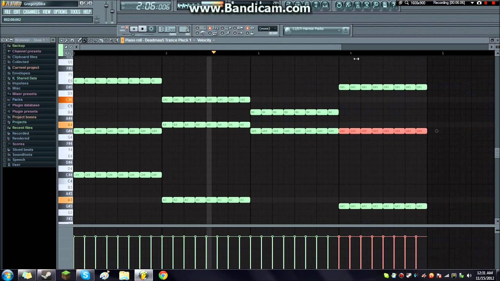Select the piano roll zoom tool

point(111,40)
